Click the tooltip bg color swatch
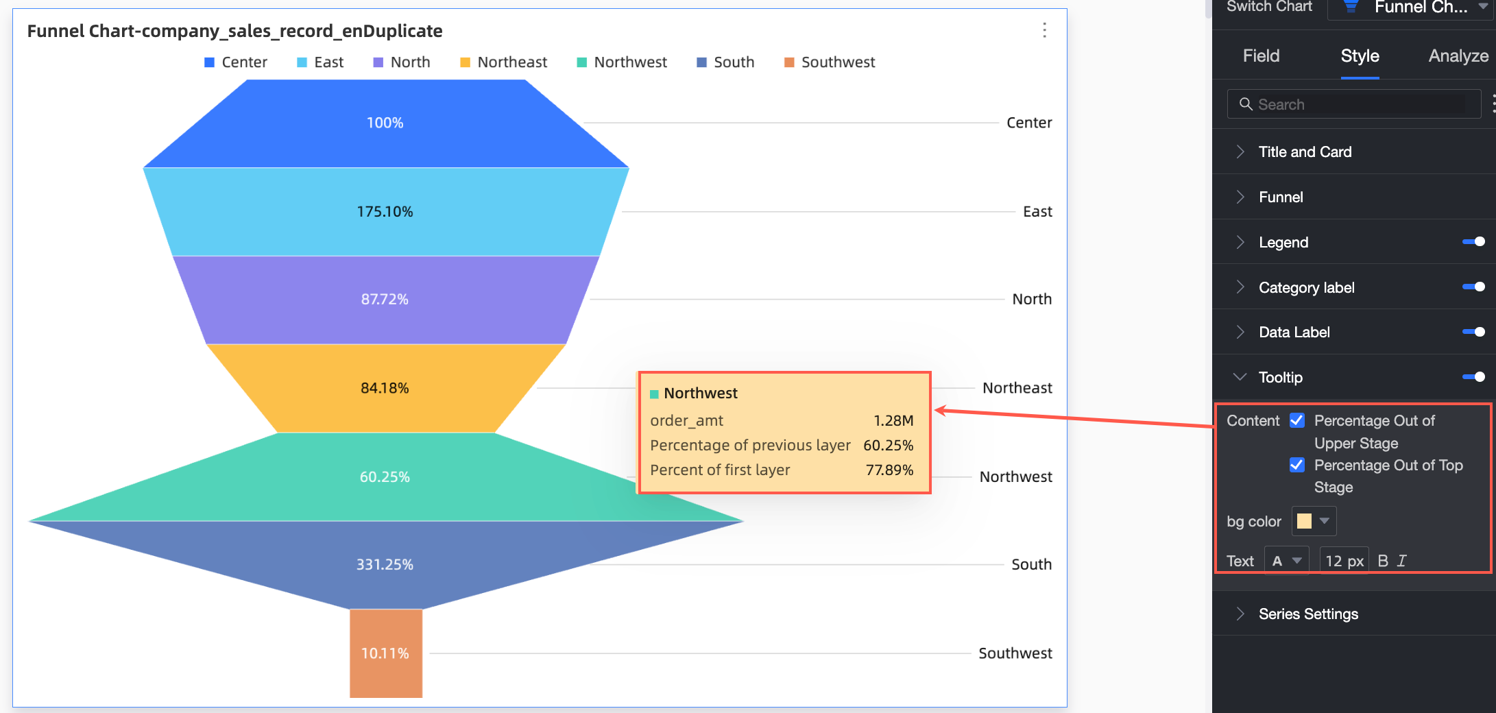Image resolution: width=1496 pixels, height=713 pixels. tap(1304, 521)
